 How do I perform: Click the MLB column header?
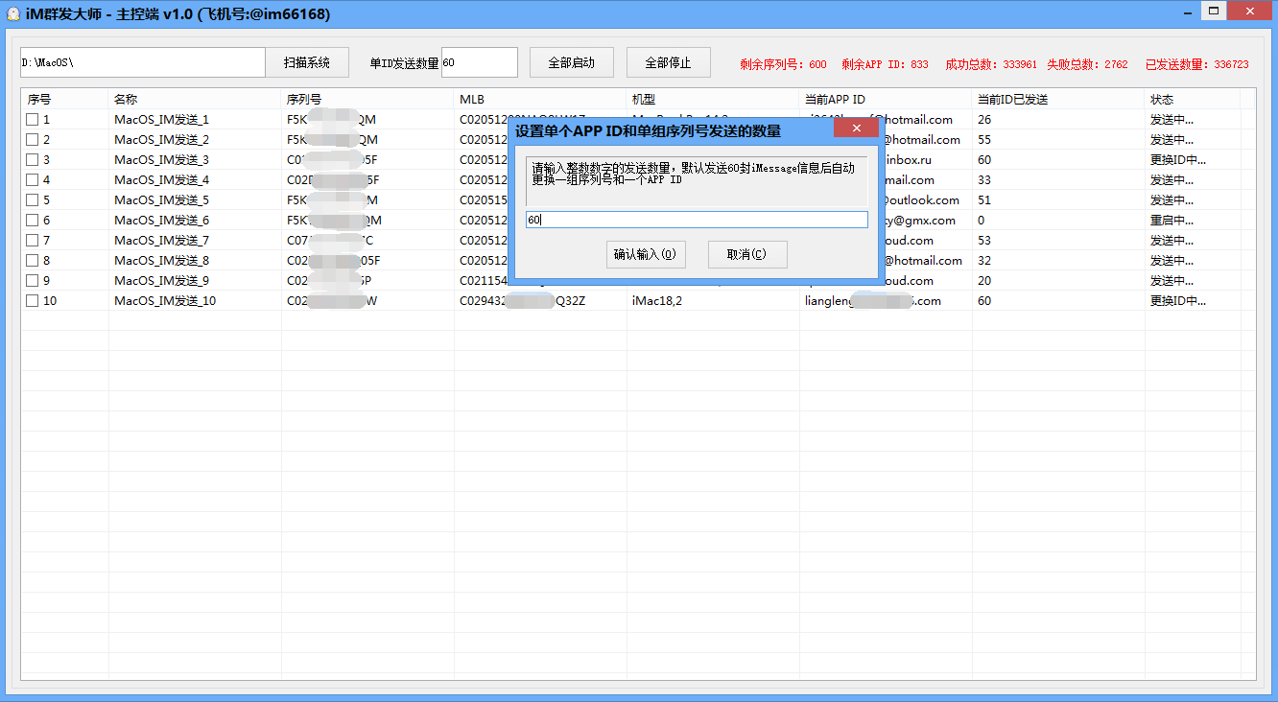tap(540, 100)
